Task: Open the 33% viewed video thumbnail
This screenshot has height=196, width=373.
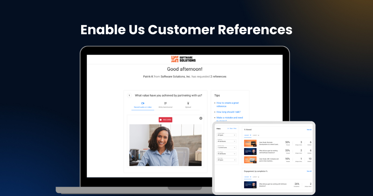Action: coord(250,152)
